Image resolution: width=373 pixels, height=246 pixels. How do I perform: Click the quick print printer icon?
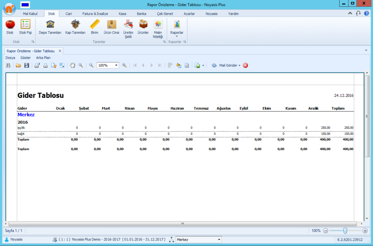coord(45,65)
